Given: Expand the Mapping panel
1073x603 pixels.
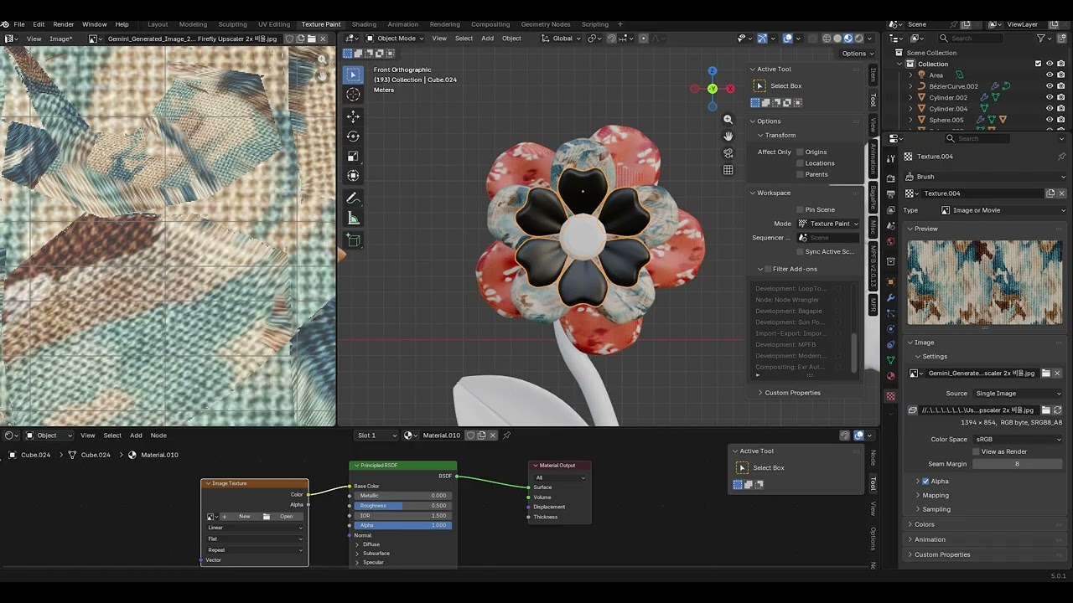Looking at the screenshot, I should click(936, 495).
